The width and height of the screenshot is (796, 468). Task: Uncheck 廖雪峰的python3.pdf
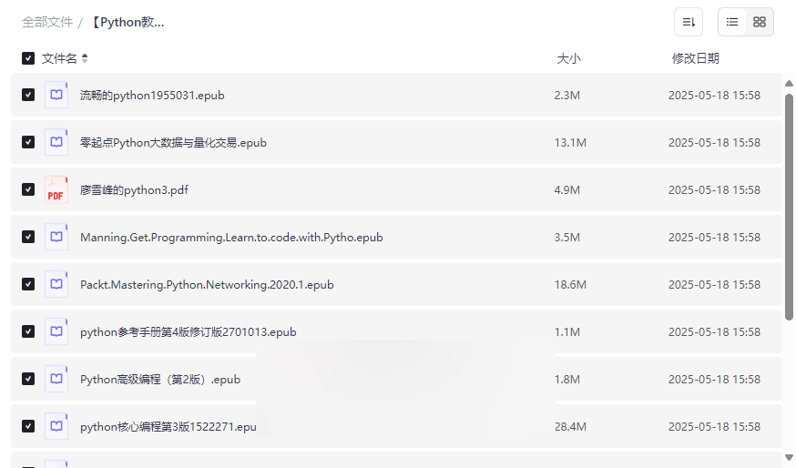pos(28,189)
